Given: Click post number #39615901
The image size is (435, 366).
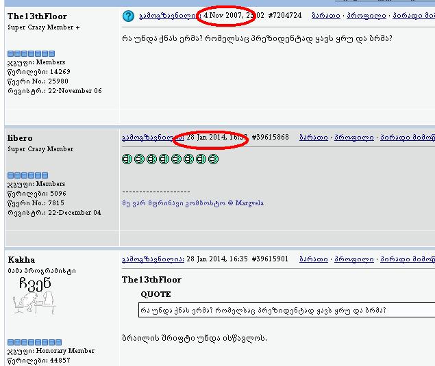Looking at the screenshot, I should point(270,259).
